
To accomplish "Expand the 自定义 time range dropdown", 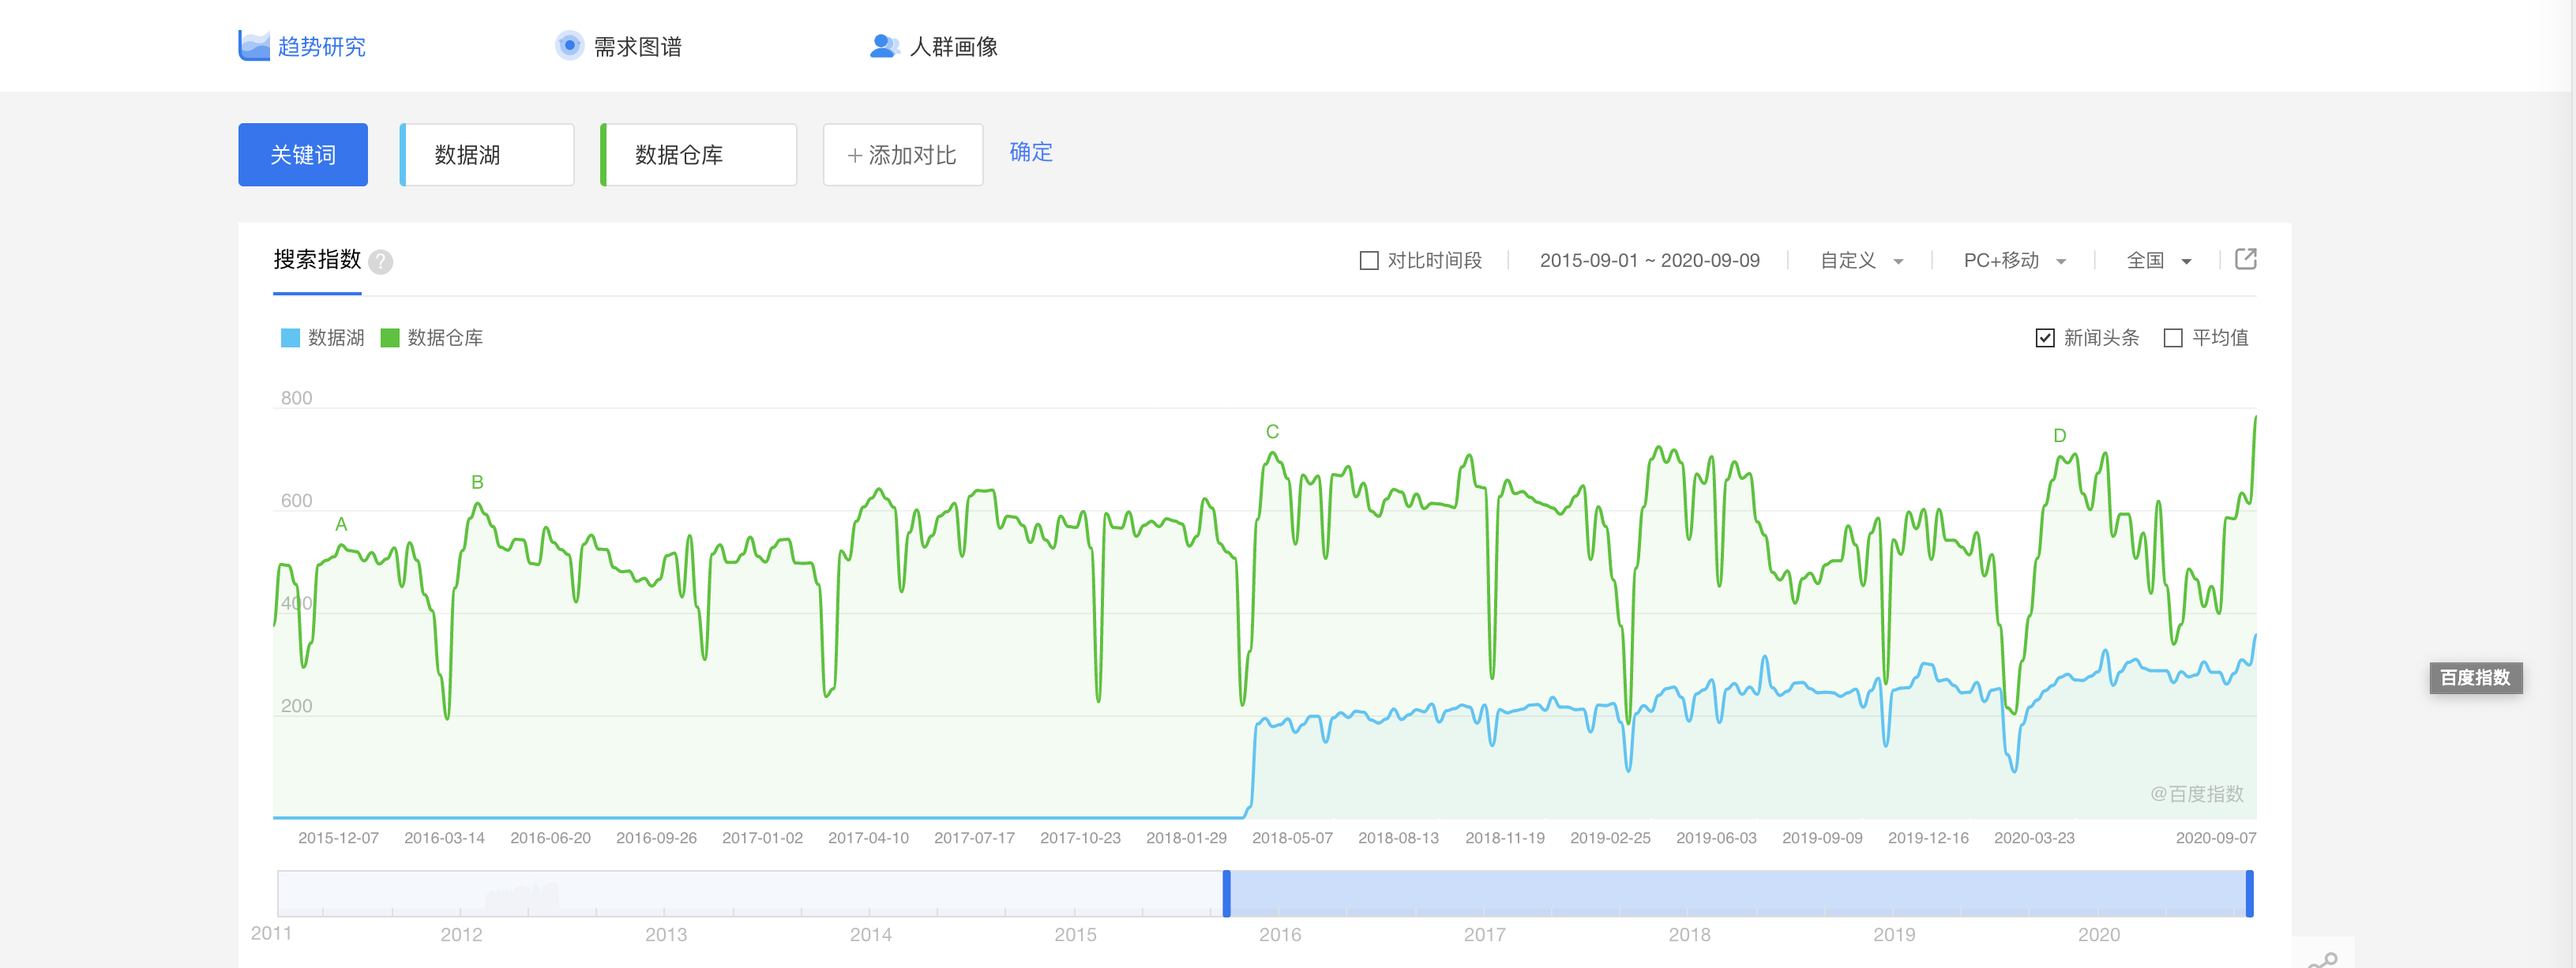I will [x=1861, y=261].
